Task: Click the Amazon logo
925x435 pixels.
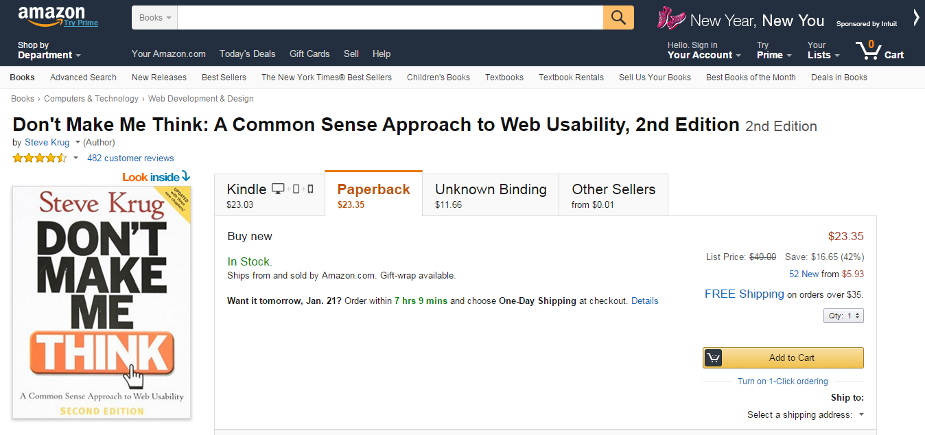Action: coord(51,15)
